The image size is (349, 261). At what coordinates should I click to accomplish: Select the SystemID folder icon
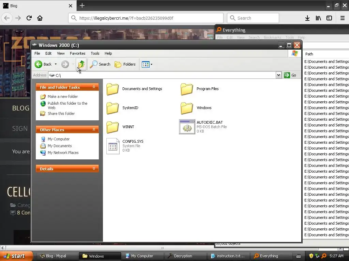[x=112, y=108]
